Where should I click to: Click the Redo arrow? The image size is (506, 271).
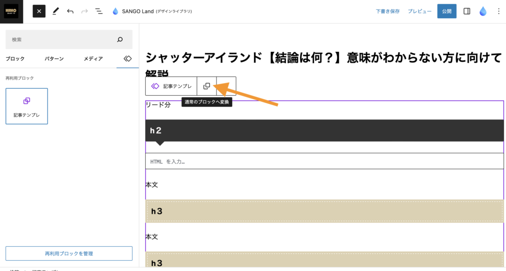coord(84,11)
